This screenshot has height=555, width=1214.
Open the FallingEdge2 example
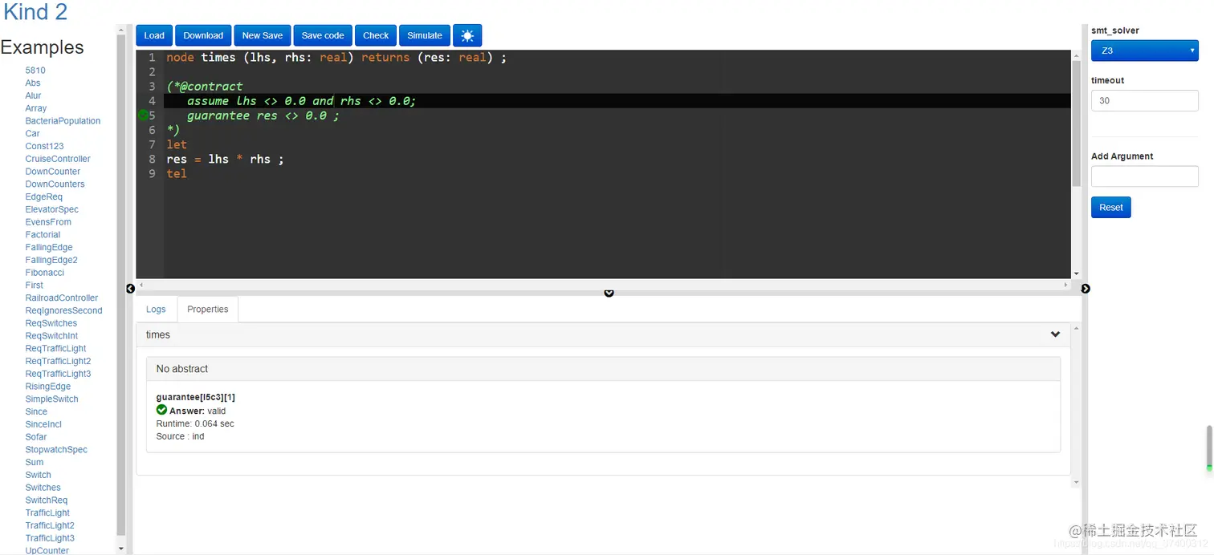(51, 260)
